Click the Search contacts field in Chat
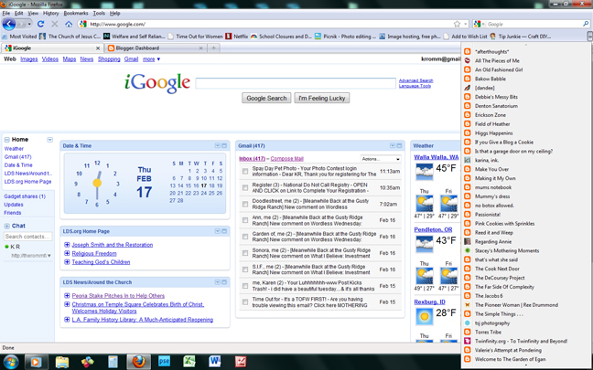The width and height of the screenshot is (593, 370). pyautogui.click(x=27, y=237)
